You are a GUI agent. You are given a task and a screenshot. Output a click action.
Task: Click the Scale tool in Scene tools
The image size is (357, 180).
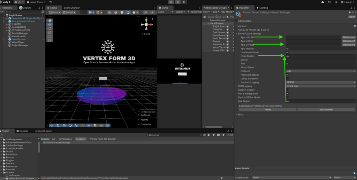pos(50,32)
